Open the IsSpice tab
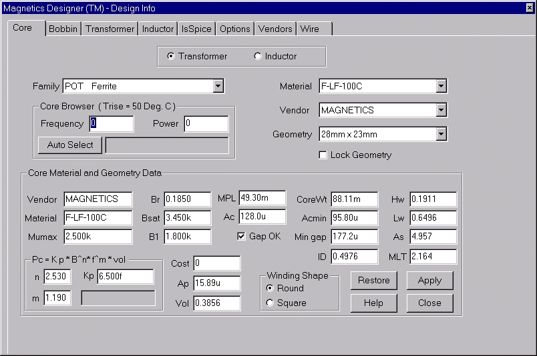 click(196, 29)
